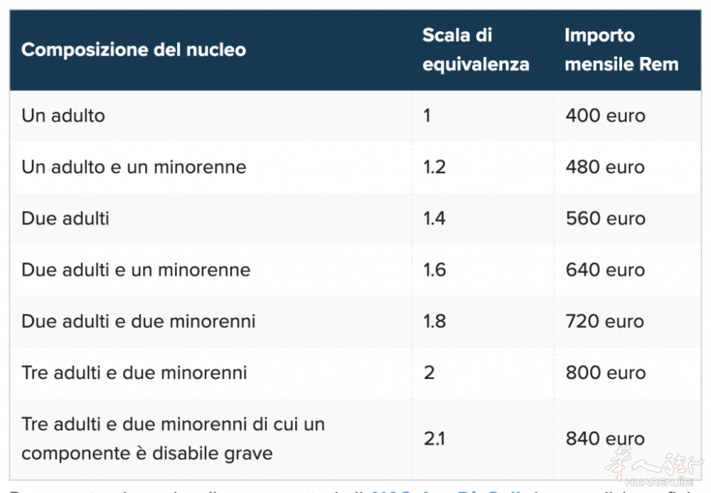Click the "Due adulti e un minorenne" cell
711x493 pixels.
pos(136,270)
